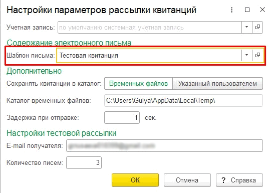This screenshot has height=193, width=271.
Task: Expand the Учетная запись dropdown list
Action: tap(246, 27)
